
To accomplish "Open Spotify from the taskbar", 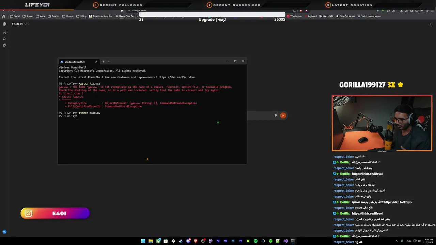I will point(255,241).
